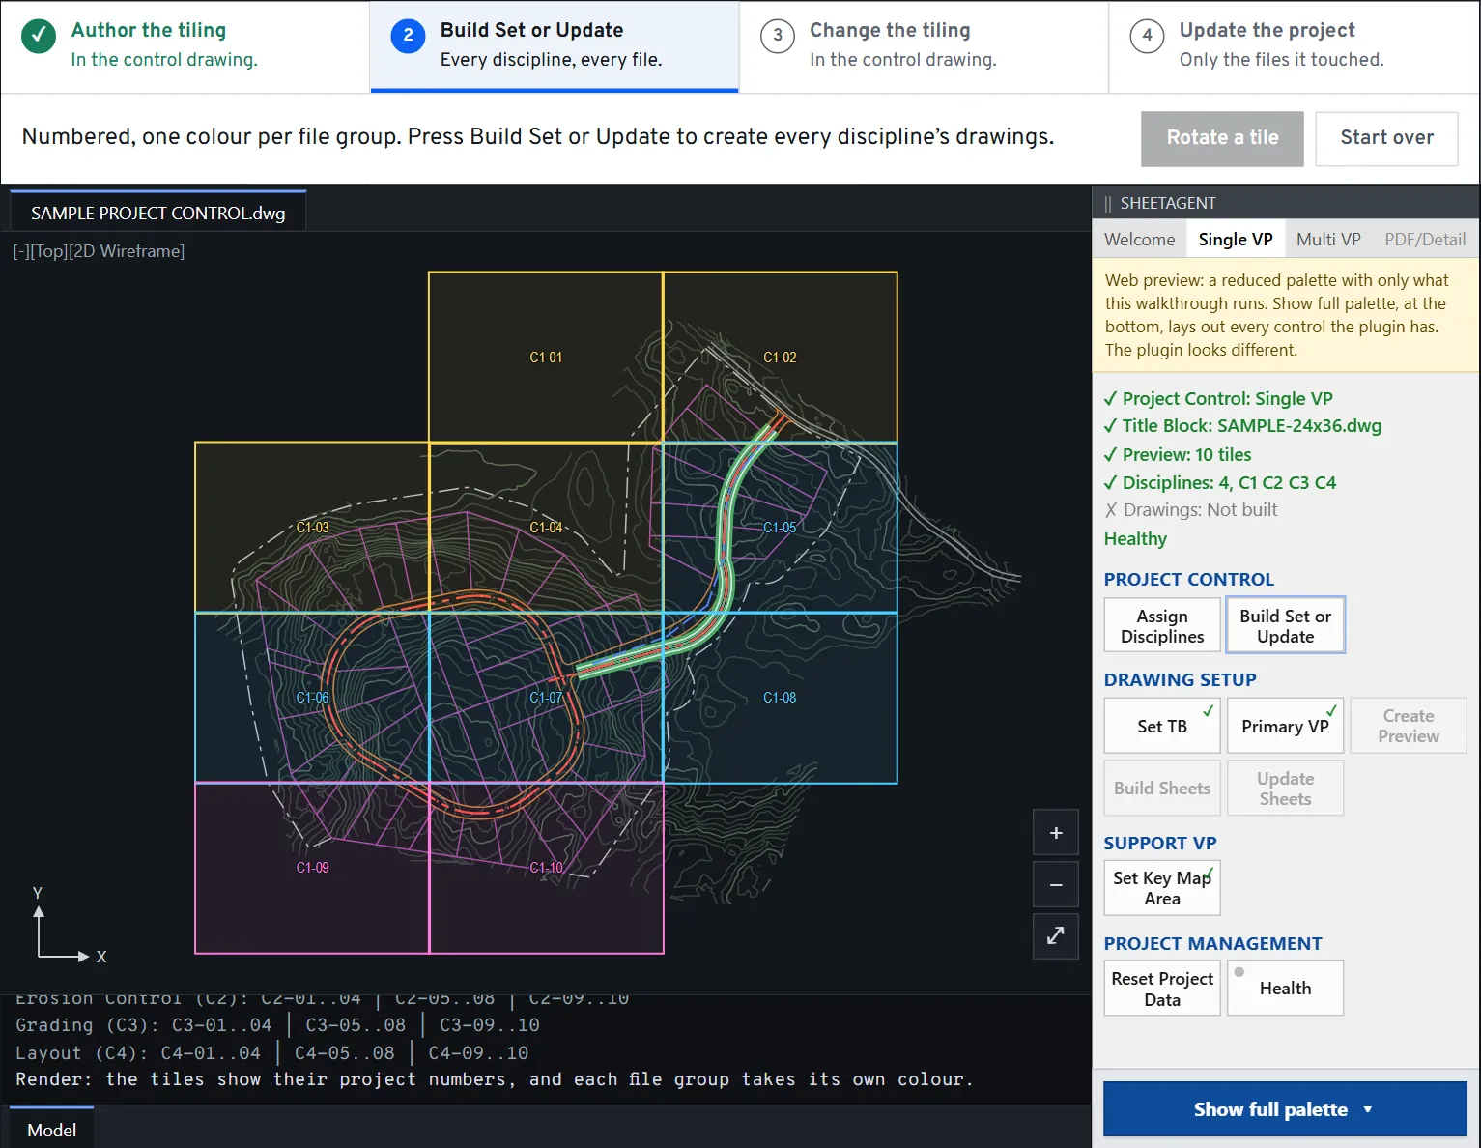Open the PDF/Detail tab

click(x=1425, y=240)
